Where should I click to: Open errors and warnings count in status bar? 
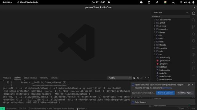pyautogui.click(x=22, y=108)
